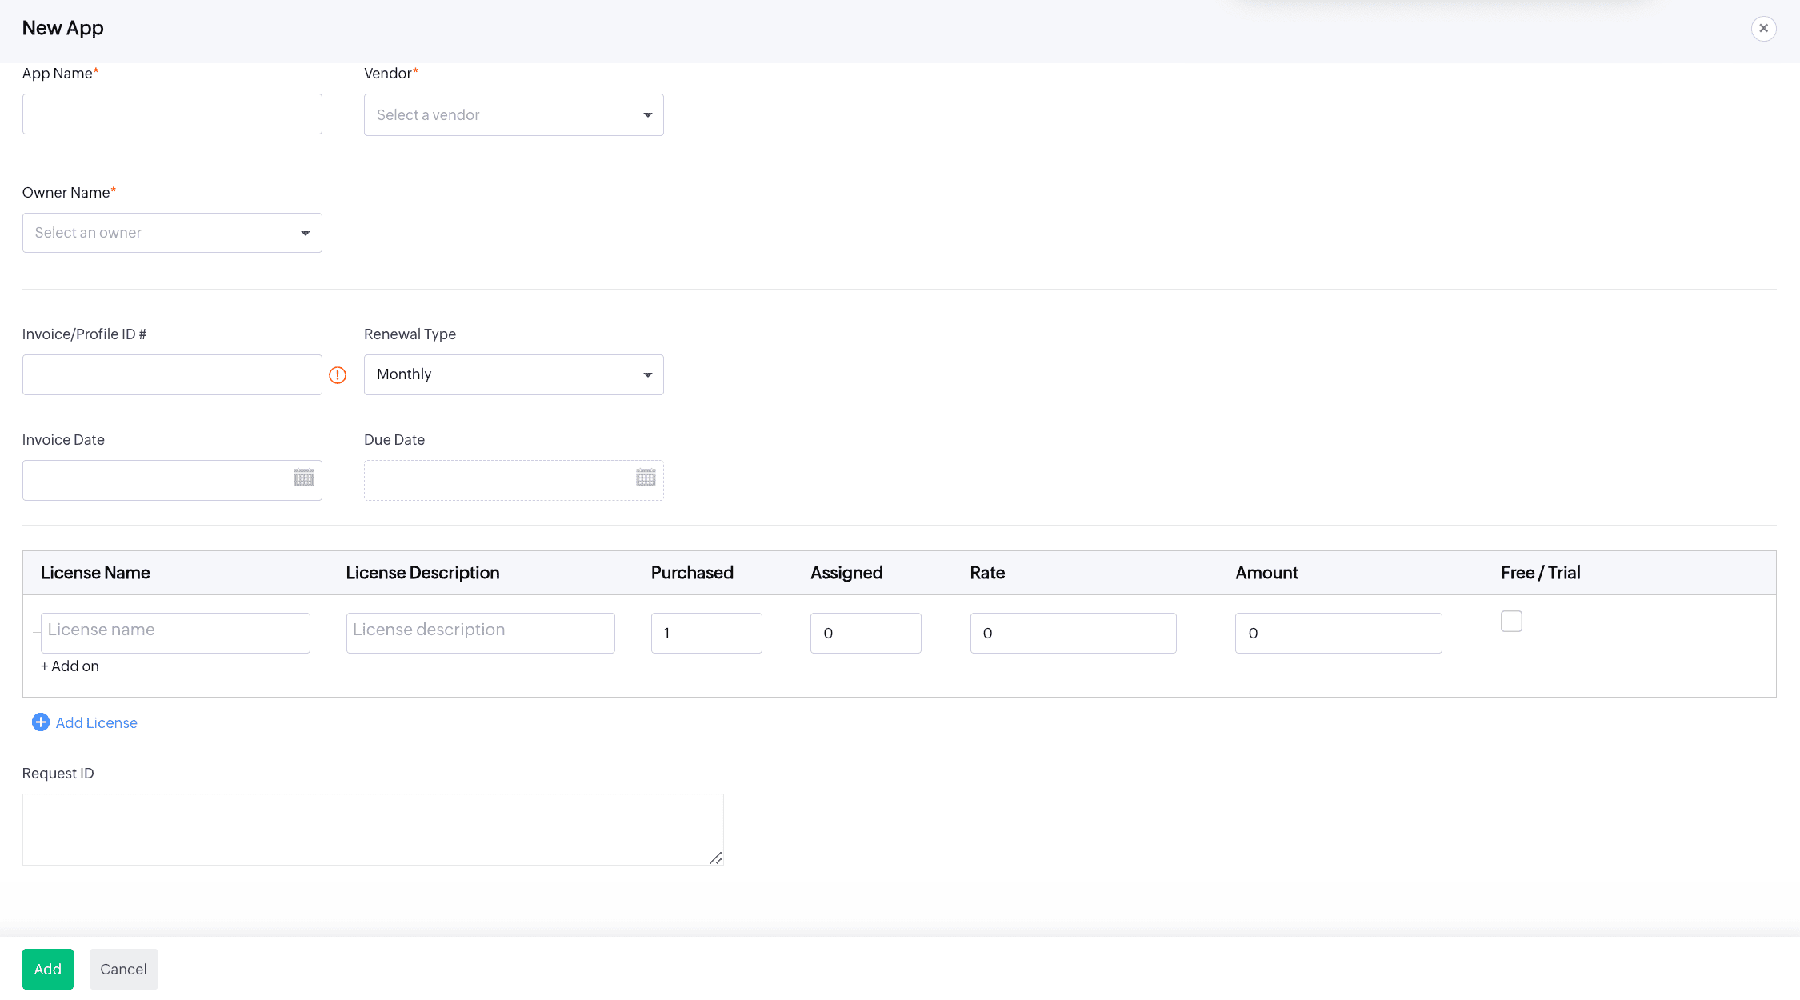The width and height of the screenshot is (1800, 1000).
Task: Click into the Request ID textarea
Action: 372,830
